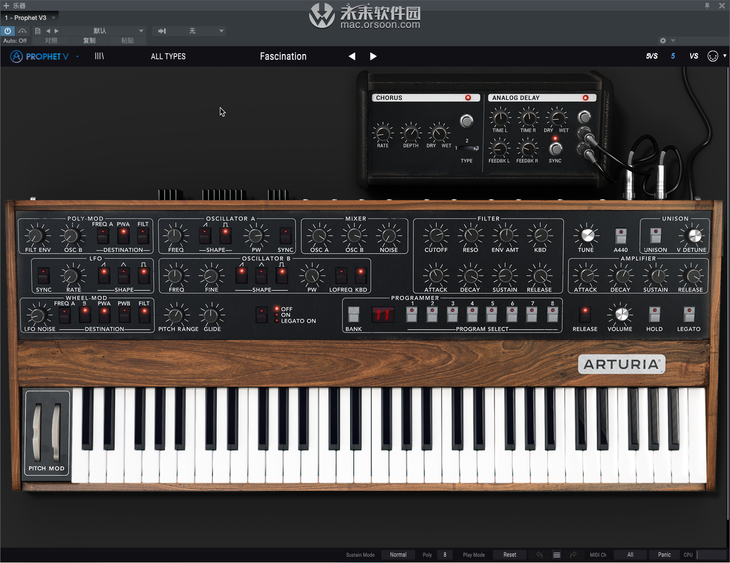Toggle the UNISON switch
The image size is (730, 563).
click(x=656, y=236)
